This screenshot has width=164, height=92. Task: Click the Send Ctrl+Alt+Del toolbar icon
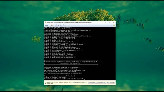pyautogui.click(x=56, y=25)
